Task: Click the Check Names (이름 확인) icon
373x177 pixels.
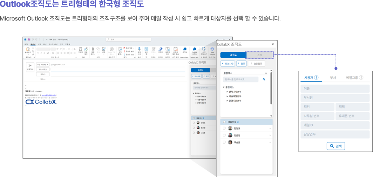Action: pyautogui.click(x=86, y=49)
